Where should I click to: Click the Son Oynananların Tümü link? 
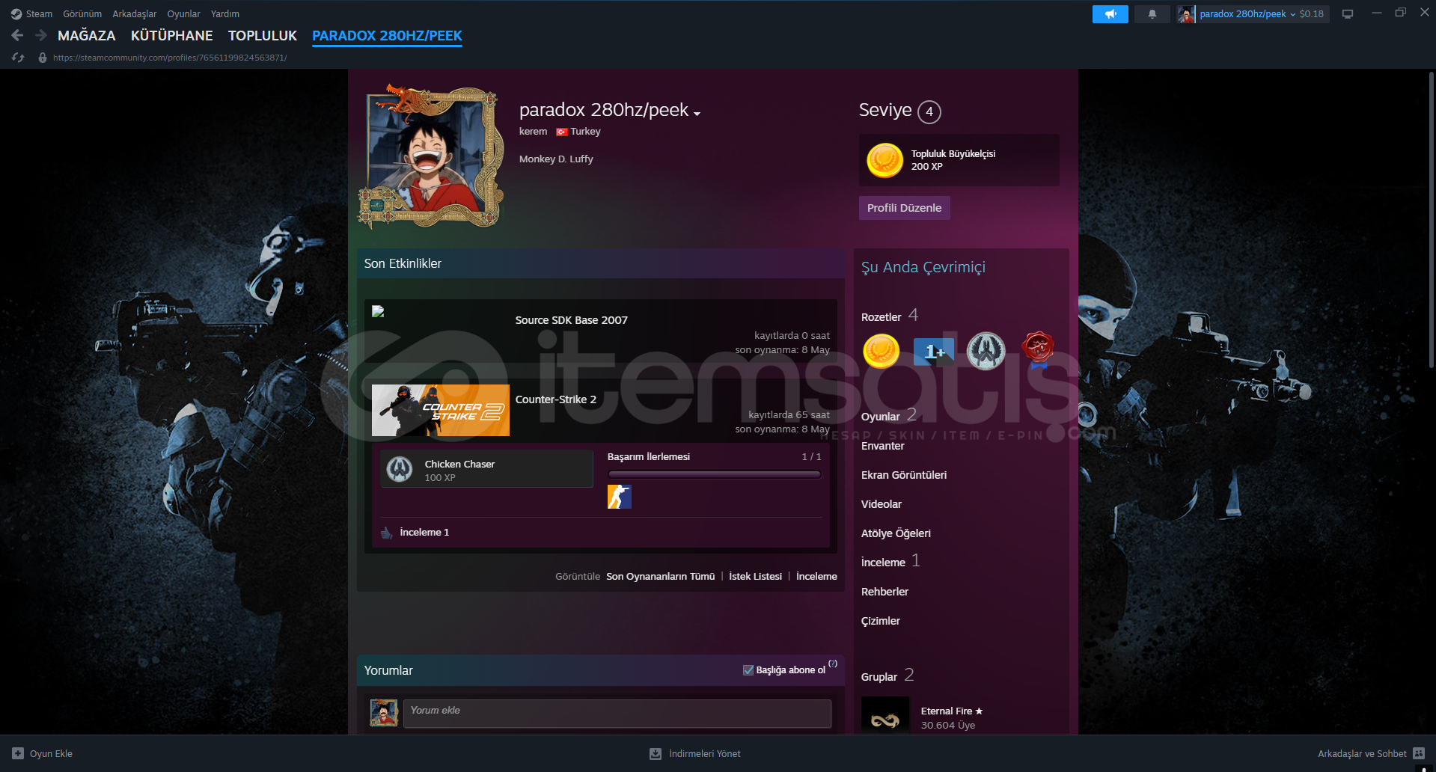(660, 577)
